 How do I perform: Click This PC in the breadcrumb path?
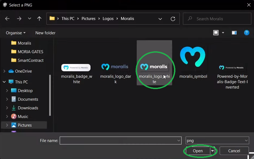pyautogui.click(x=68, y=19)
